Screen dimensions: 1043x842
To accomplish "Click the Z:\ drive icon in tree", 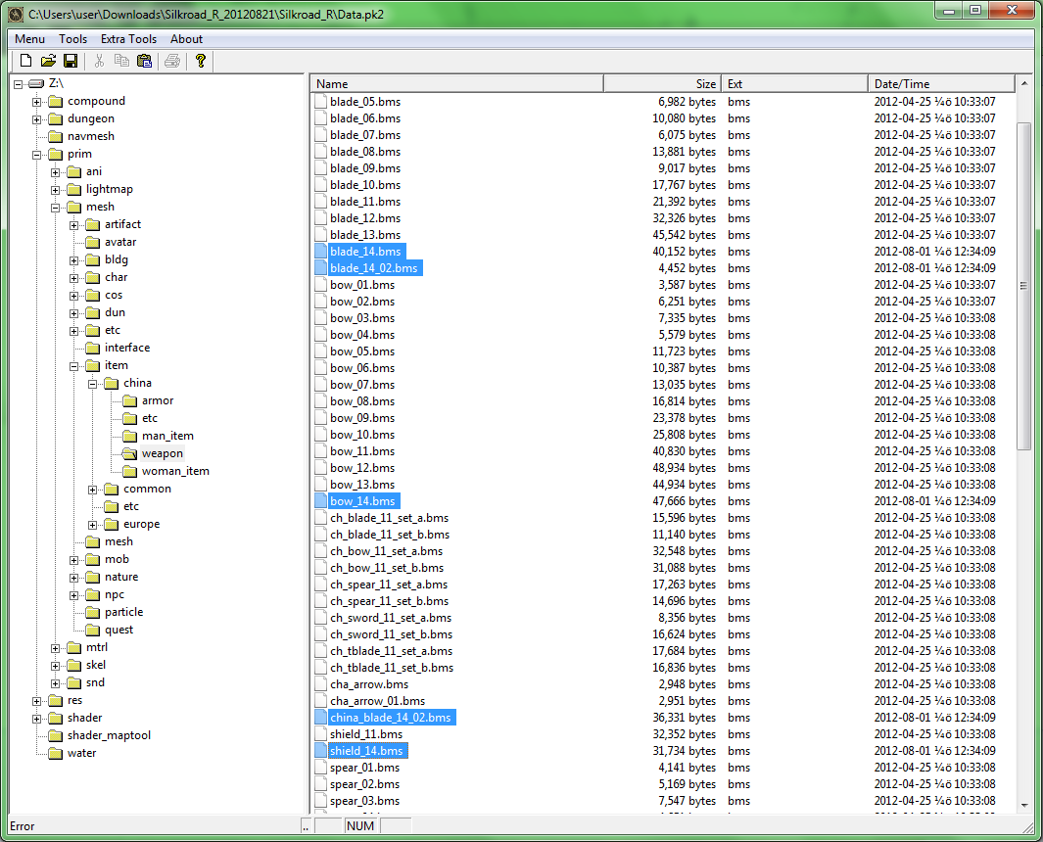I will pos(36,83).
